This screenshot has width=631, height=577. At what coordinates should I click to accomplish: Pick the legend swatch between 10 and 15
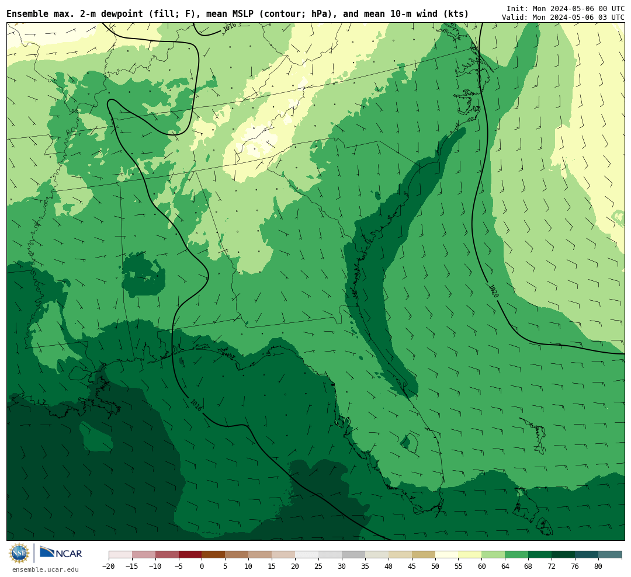(260, 555)
